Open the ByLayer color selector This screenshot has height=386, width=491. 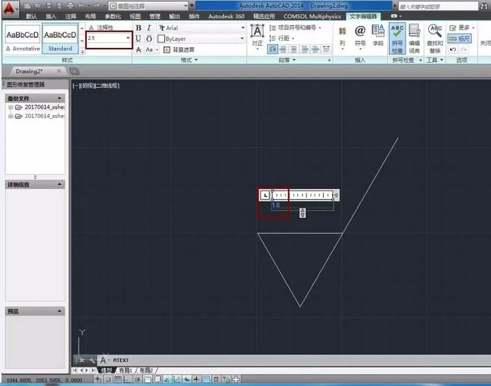(x=201, y=38)
